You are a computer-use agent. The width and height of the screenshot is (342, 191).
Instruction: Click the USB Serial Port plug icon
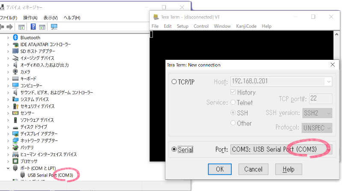[23, 175]
